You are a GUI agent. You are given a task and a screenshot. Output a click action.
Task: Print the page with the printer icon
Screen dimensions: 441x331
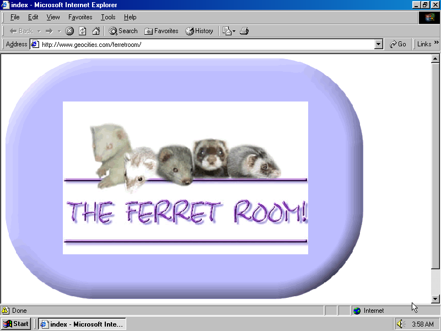pos(244,31)
